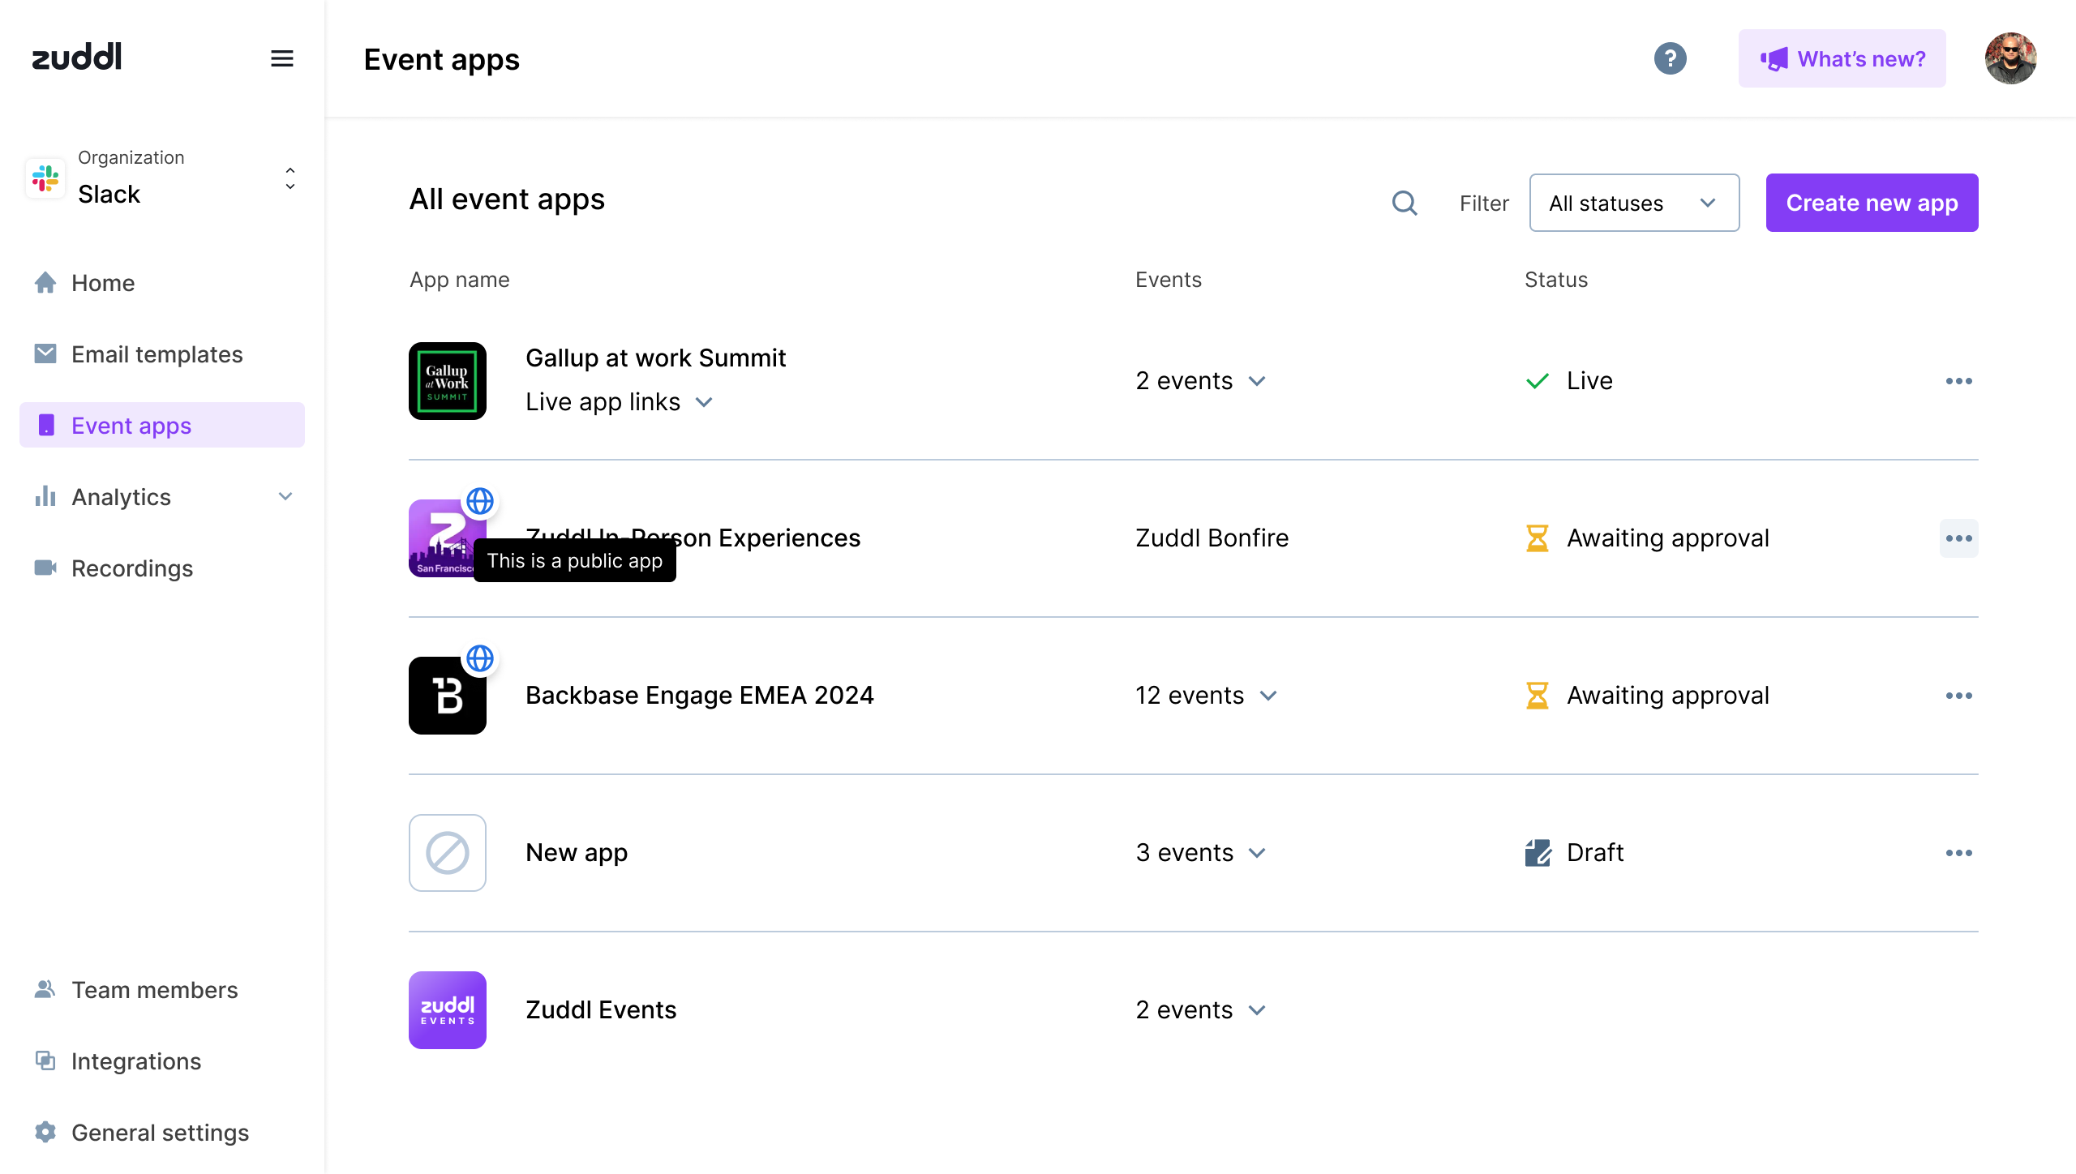
Task: Open the help question mark icon
Action: tap(1670, 58)
